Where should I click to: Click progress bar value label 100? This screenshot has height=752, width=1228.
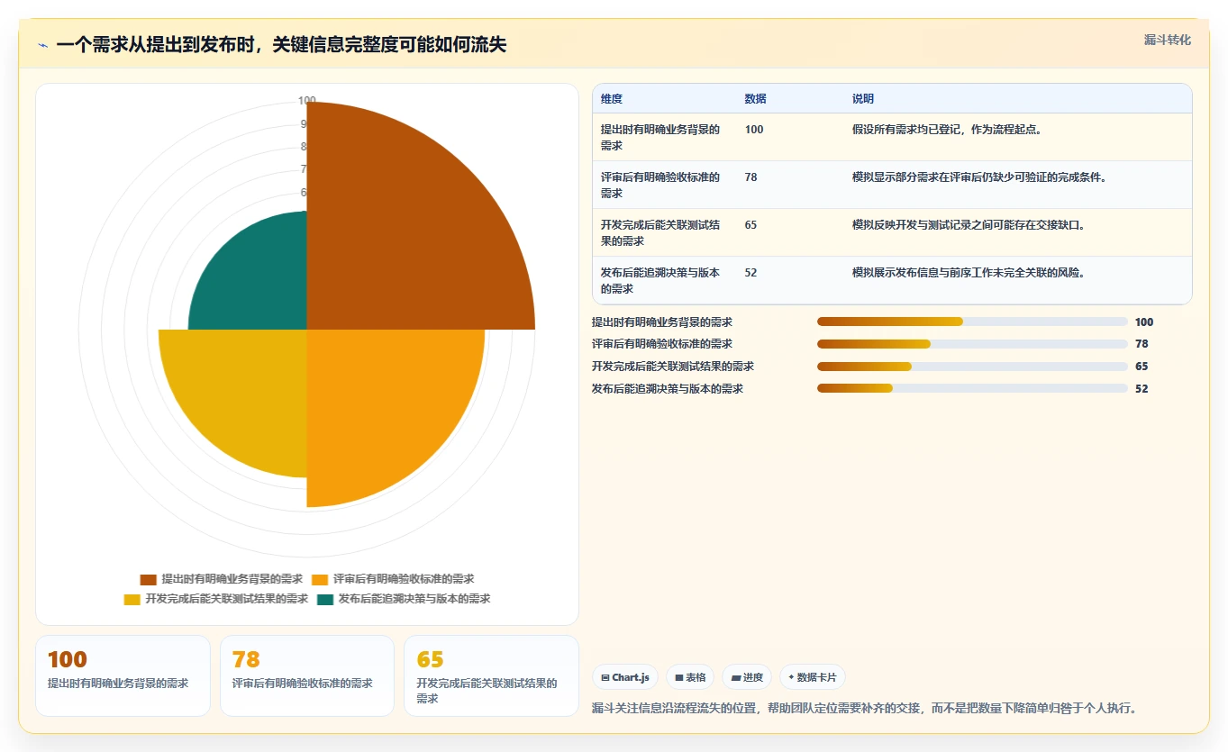[x=1144, y=322]
